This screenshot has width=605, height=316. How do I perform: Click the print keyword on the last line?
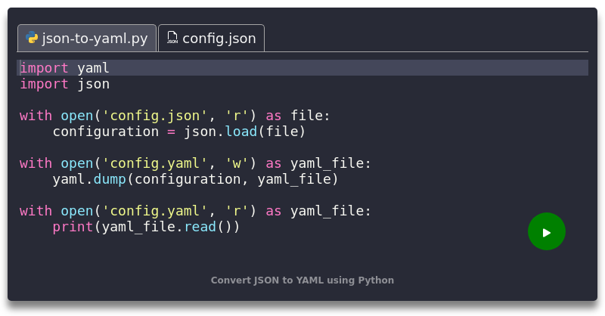73,226
